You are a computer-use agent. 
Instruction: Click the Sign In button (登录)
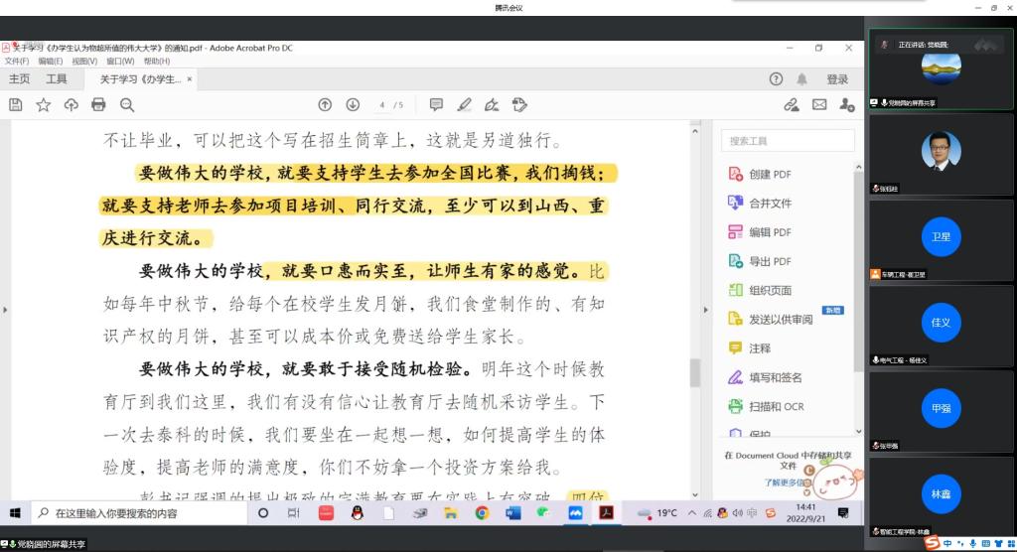pyautogui.click(x=837, y=79)
